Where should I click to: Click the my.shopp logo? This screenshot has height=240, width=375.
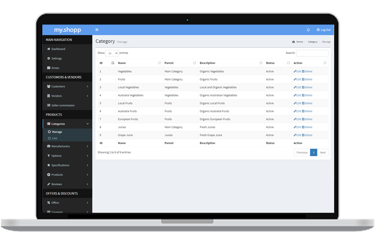click(x=67, y=30)
